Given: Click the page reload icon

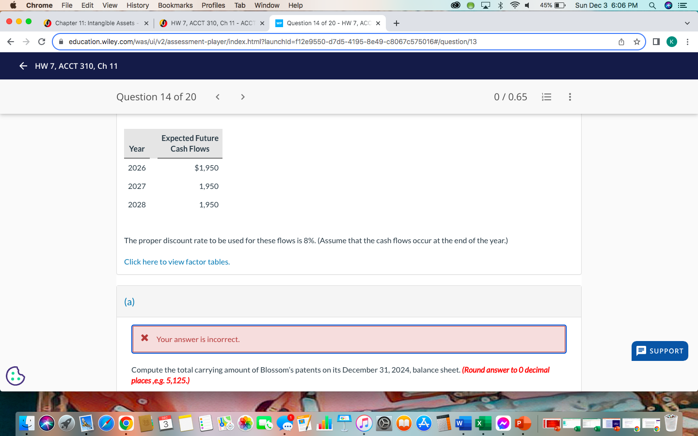Looking at the screenshot, I should coord(42,42).
